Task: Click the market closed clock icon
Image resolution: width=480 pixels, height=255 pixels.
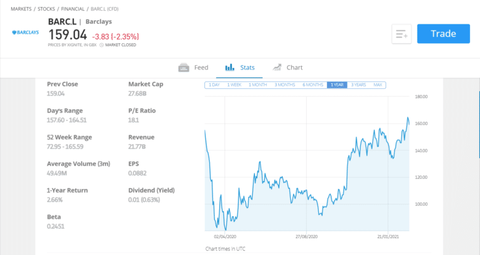Action: coord(102,45)
